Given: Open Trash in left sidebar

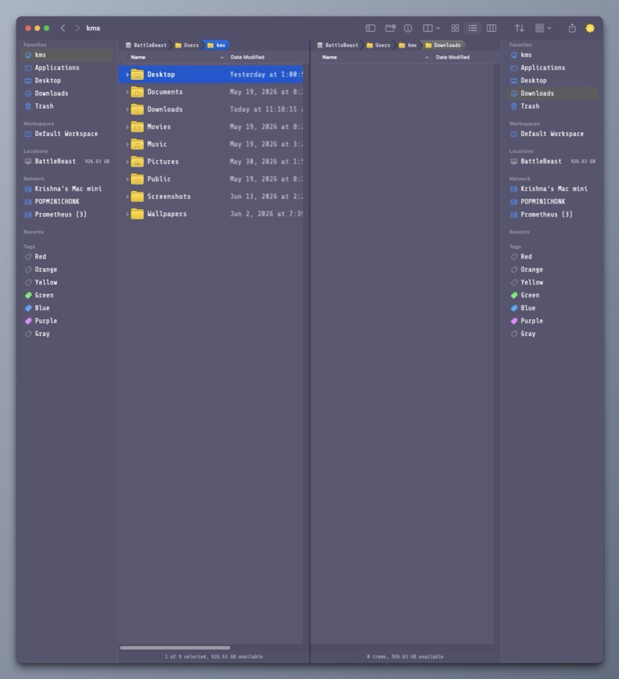Looking at the screenshot, I should [67, 106].
